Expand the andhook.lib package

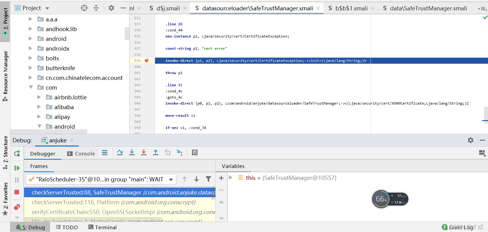30,29
